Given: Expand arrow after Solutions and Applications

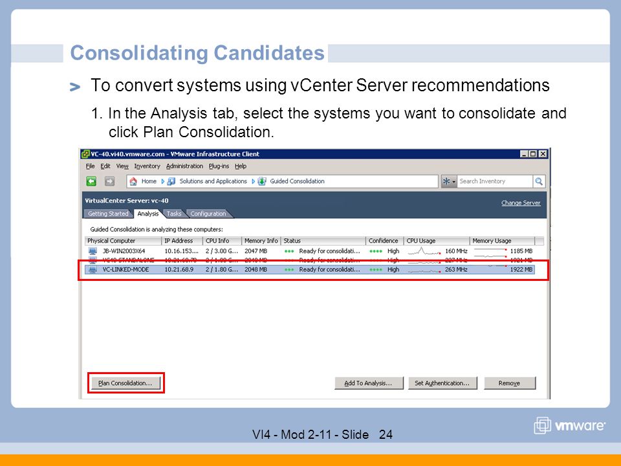Looking at the screenshot, I should click(253, 181).
